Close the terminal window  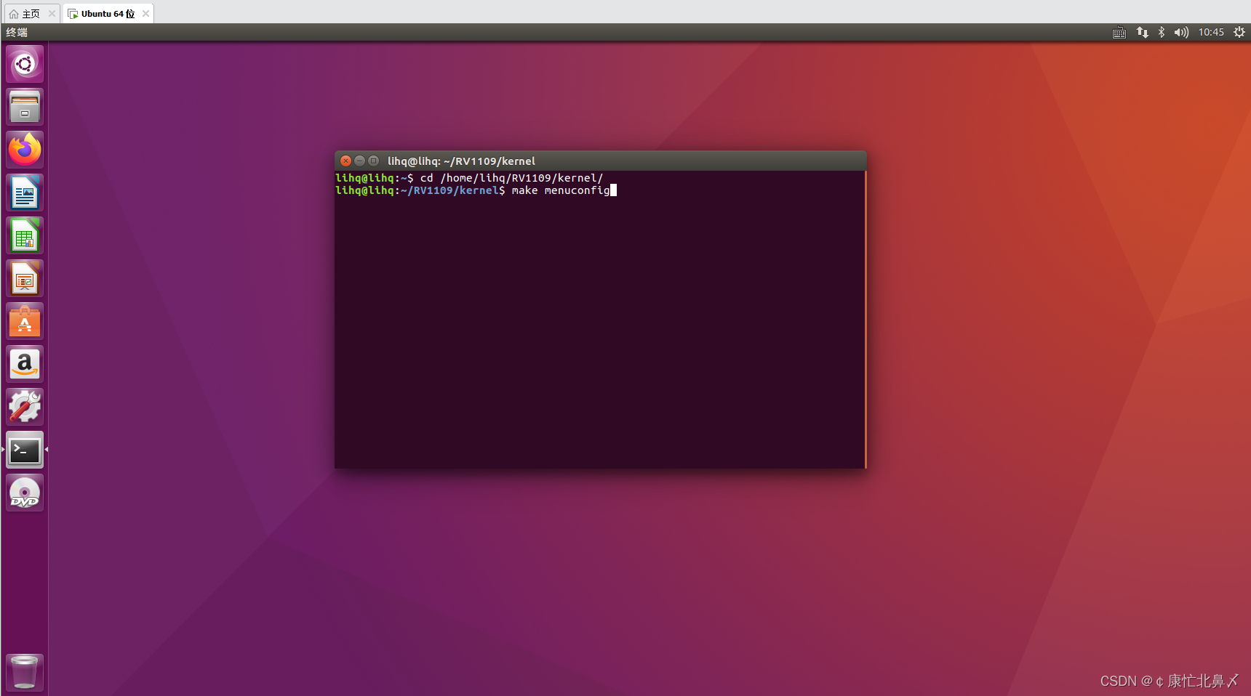[346, 161]
